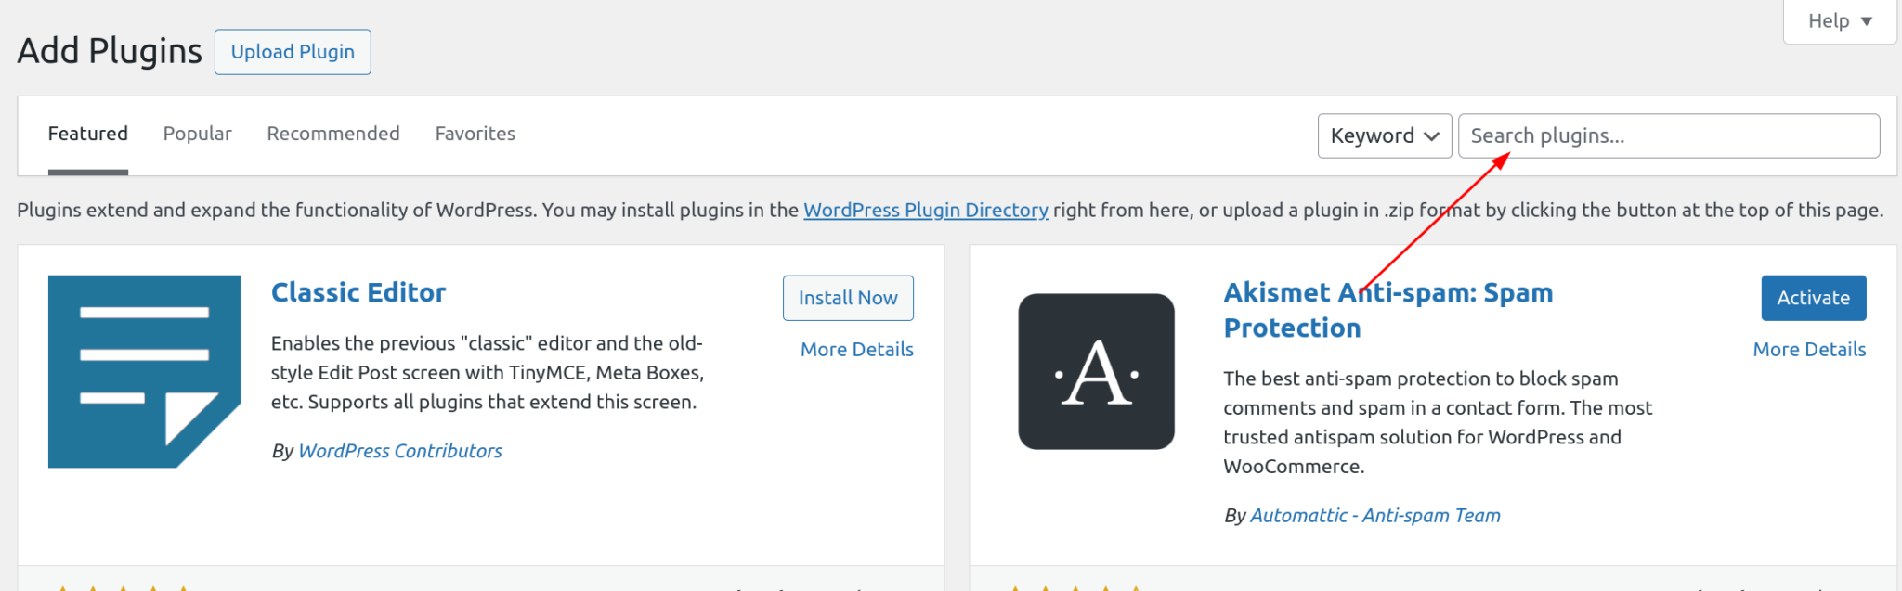Visit the WordPress Contributors author link
Screen dimensions: 1902x591
pos(400,451)
